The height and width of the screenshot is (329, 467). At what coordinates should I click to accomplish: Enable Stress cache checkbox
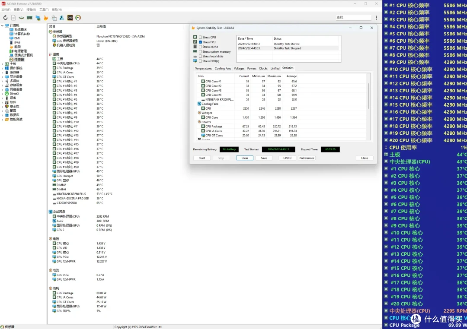coord(201,47)
